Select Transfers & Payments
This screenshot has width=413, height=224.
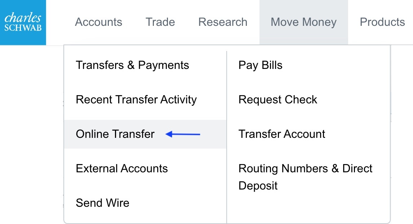point(132,65)
